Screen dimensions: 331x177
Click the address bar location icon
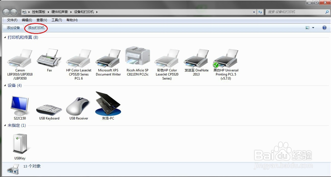(24, 12)
